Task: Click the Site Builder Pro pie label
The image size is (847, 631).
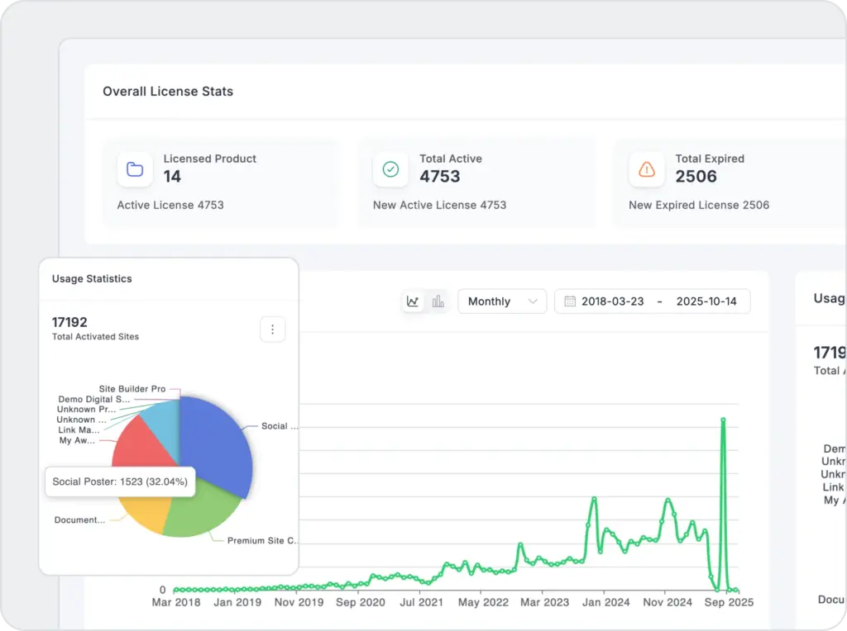Action: (x=132, y=389)
